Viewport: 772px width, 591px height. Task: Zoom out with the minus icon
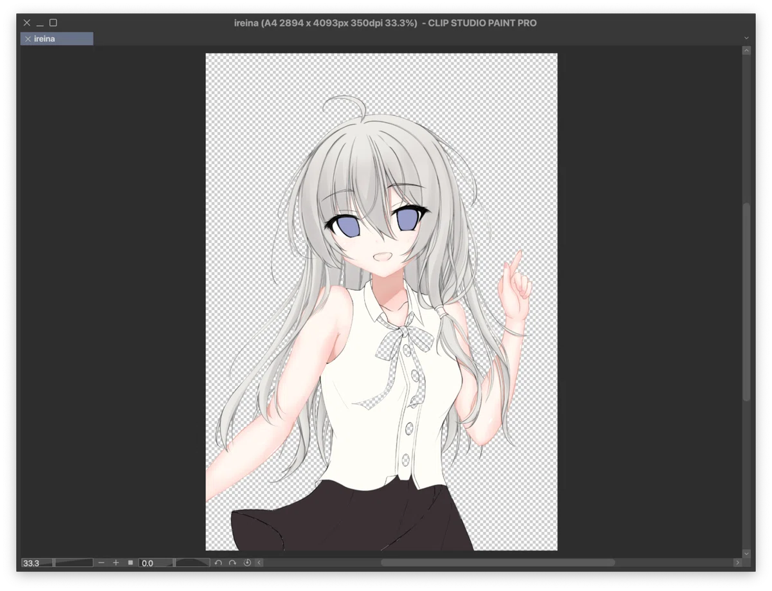(102, 563)
